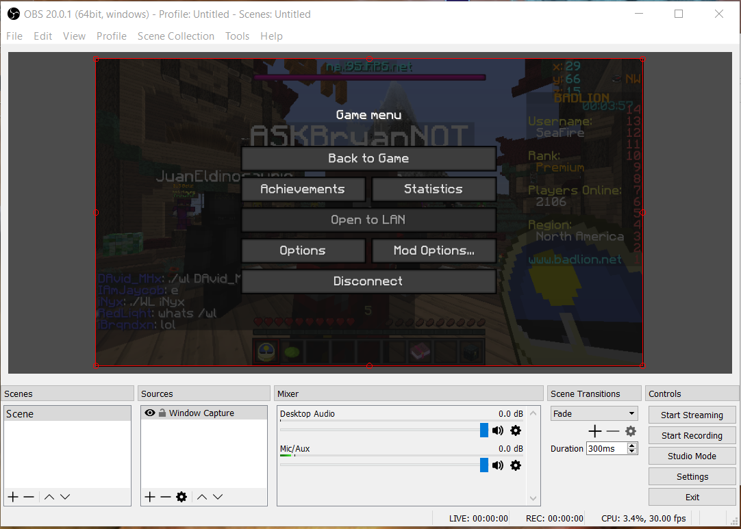The image size is (741, 529).
Task: Click the Mixer panel header
Action: [x=409, y=393]
